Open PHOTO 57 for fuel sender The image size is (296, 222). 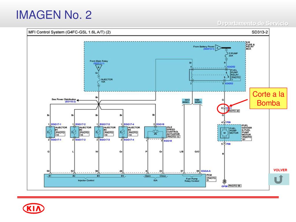point(247,138)
